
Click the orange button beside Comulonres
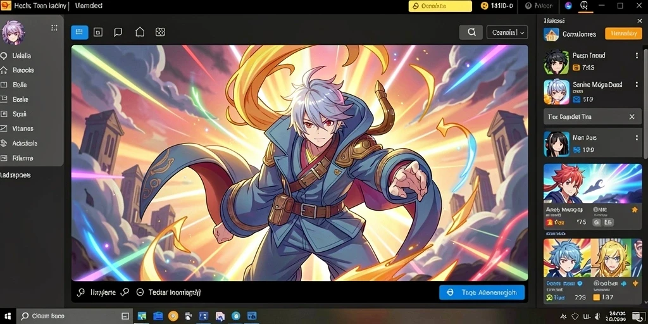[x=623, y=34]
